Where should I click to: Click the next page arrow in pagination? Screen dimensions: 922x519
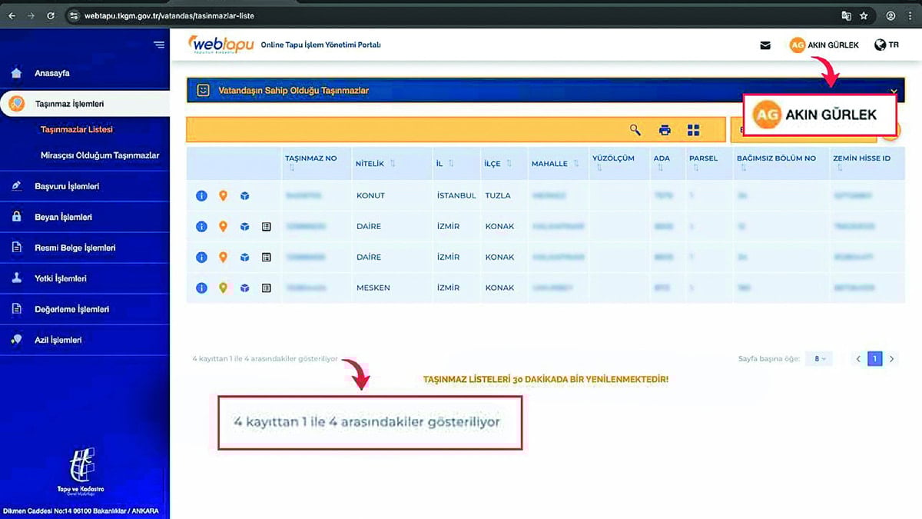point(892,359)
